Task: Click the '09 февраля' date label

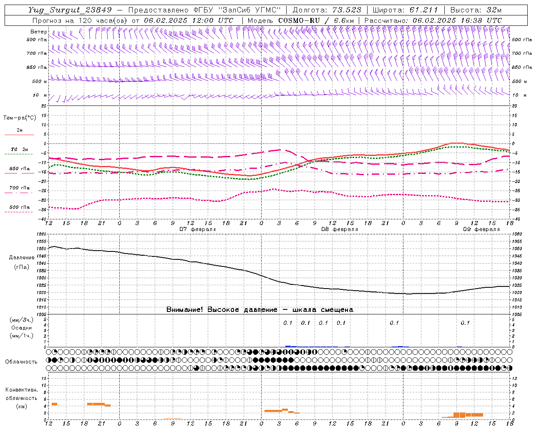Action: (481, 229)
